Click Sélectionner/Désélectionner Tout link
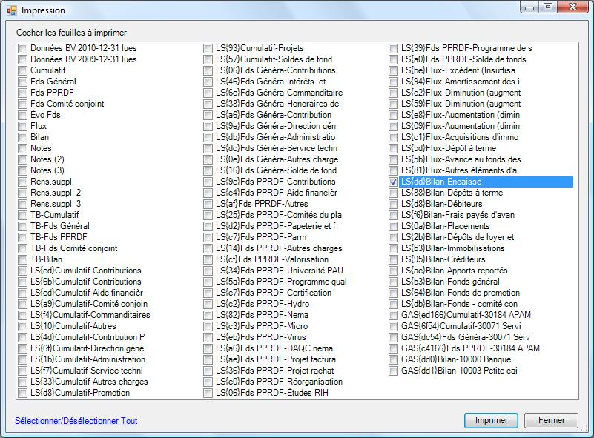Image resolution: width=594 pixels, height=438 pixels. pos(76,421)
